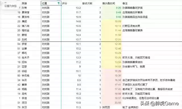Screen dimensions: 182x109
Task: Click hero cell 夏洛特
Action: tap(26, 17)
